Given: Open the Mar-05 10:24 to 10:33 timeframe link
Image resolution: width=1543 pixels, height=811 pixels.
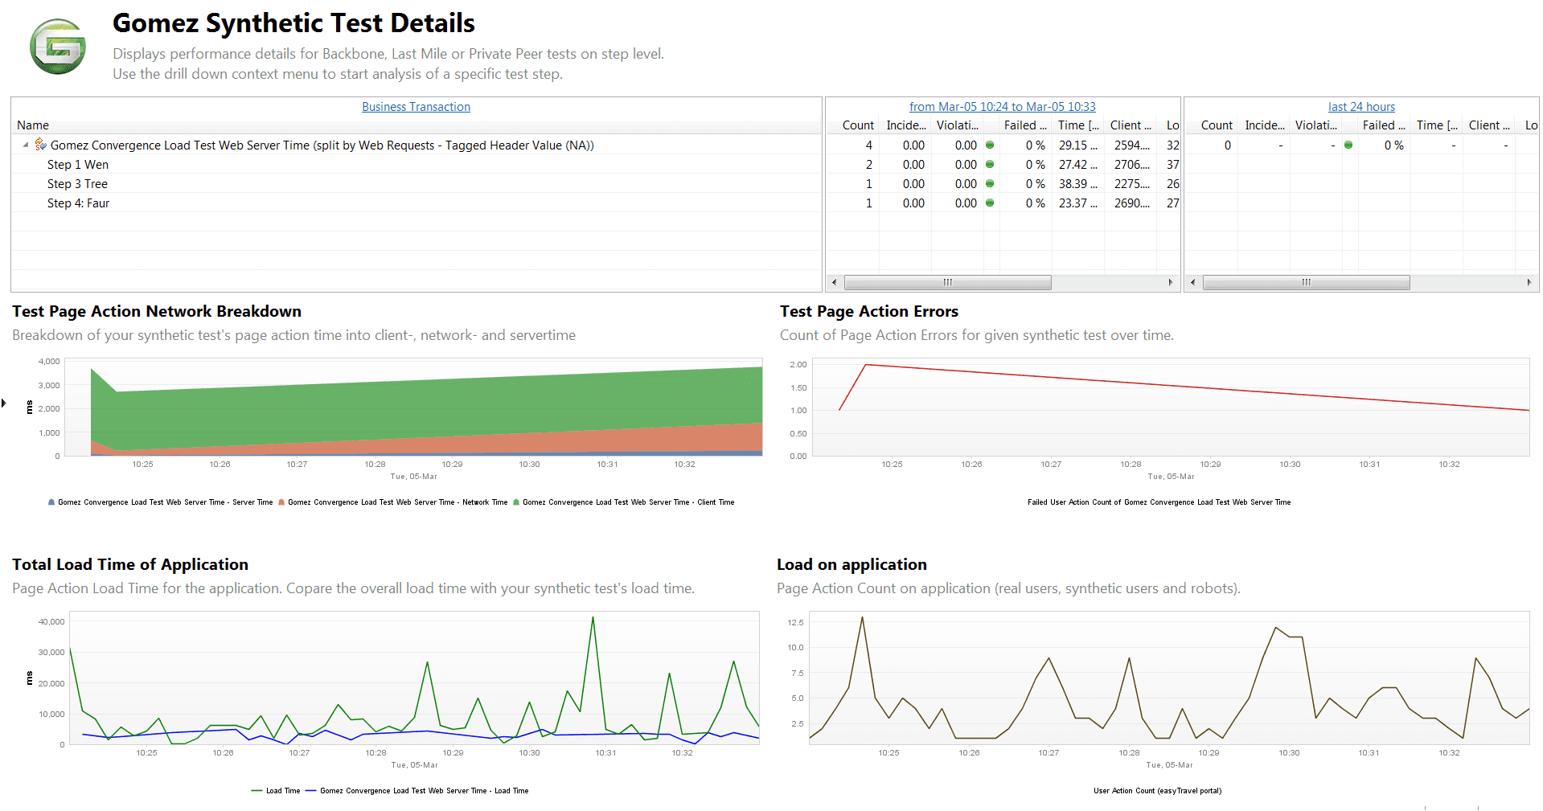Looking at the screenshot, I should (x=1003, y=106).
